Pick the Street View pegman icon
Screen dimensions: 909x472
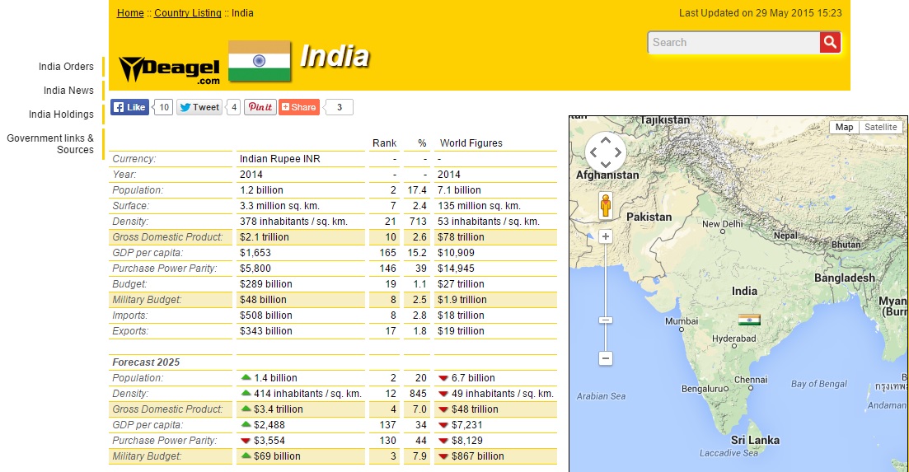click(606, 206)
